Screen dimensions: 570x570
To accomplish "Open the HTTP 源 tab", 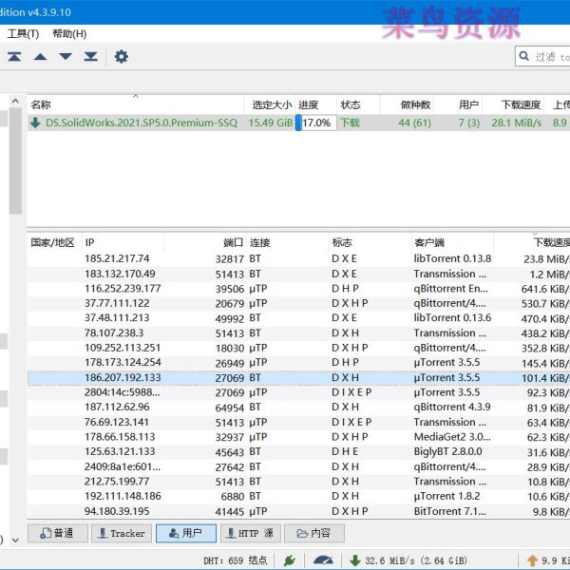I will point(249,534).
